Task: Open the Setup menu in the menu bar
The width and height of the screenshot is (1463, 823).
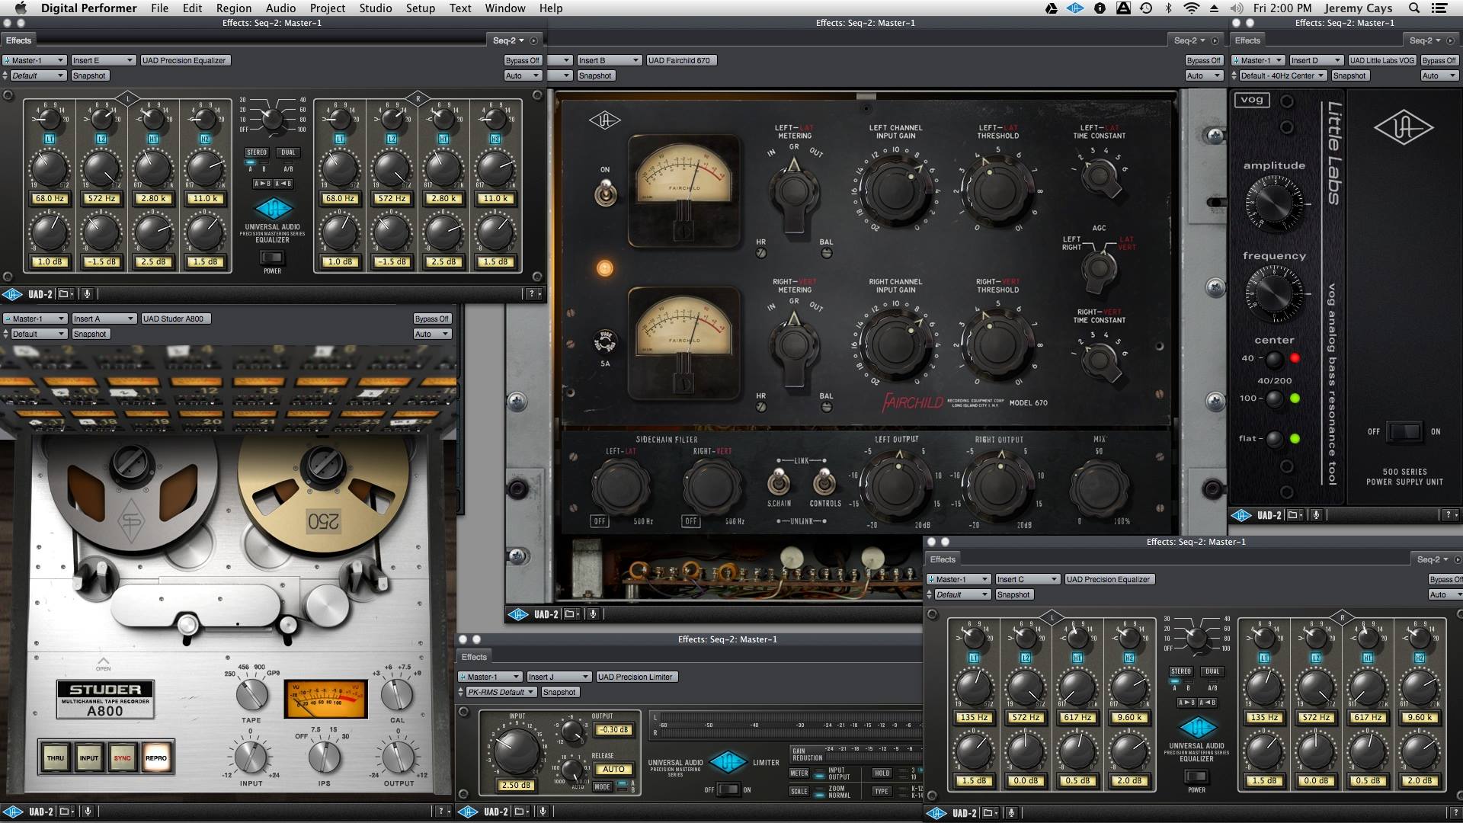Action: click(421, 8)
